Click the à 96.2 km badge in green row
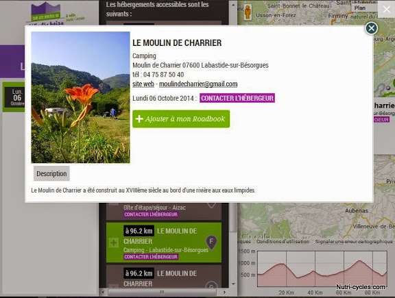The height and width of the screenshot is (298, 395). tap(139, 231)
